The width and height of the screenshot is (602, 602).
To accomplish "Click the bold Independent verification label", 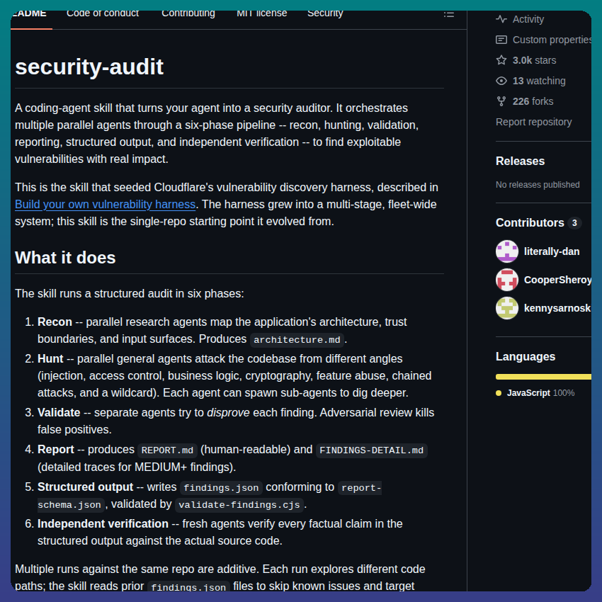I will pos(103,523).
